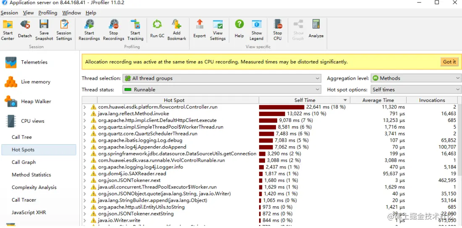The image size is (462, 228).
Task: Click the 13,022 ms self time bar
Action: (272, 114)
